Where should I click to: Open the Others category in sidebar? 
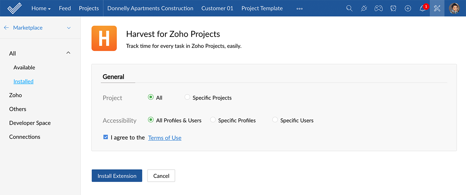[x=18, y=109]
